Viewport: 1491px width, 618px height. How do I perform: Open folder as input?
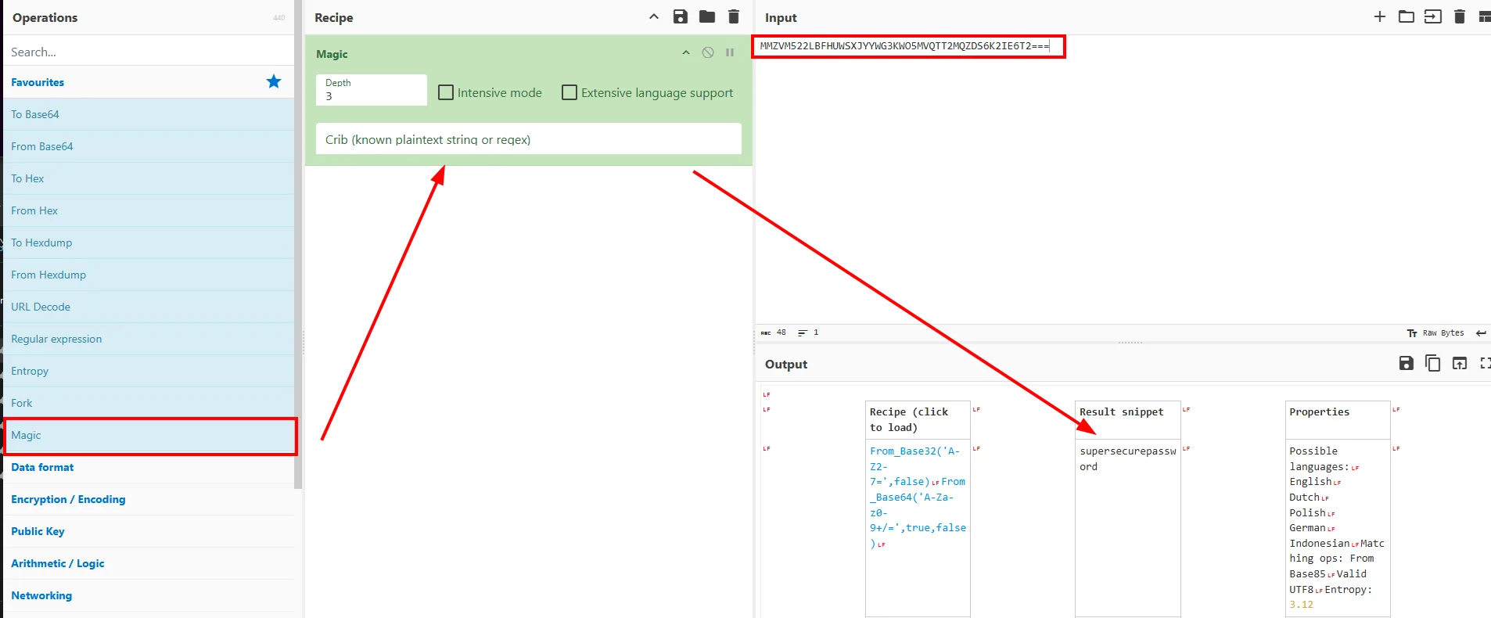pos(1407,16)
